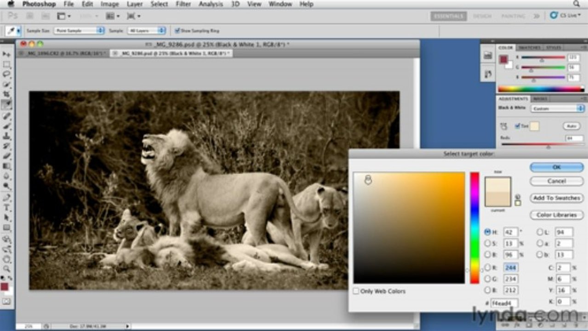The width and height of the screenshot is (588, 331).
Task: Select the Quick Selection tool
Action: click(x=6, y=85)
